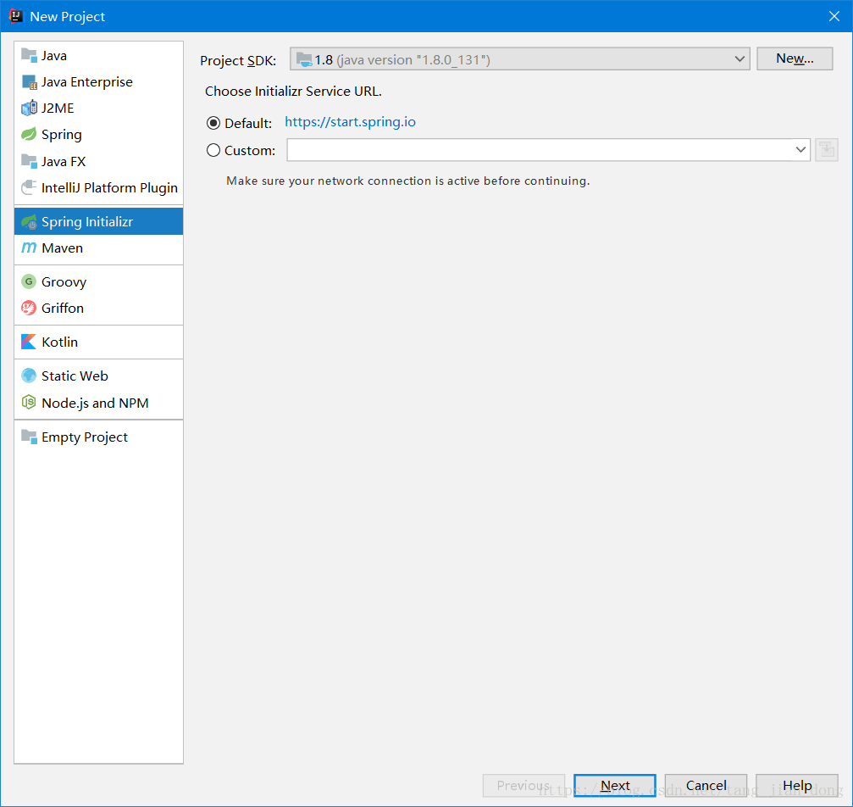Screen dimensions: 853x807
Task: Click the Empty Project folder icon
Action: coord(29,437)
